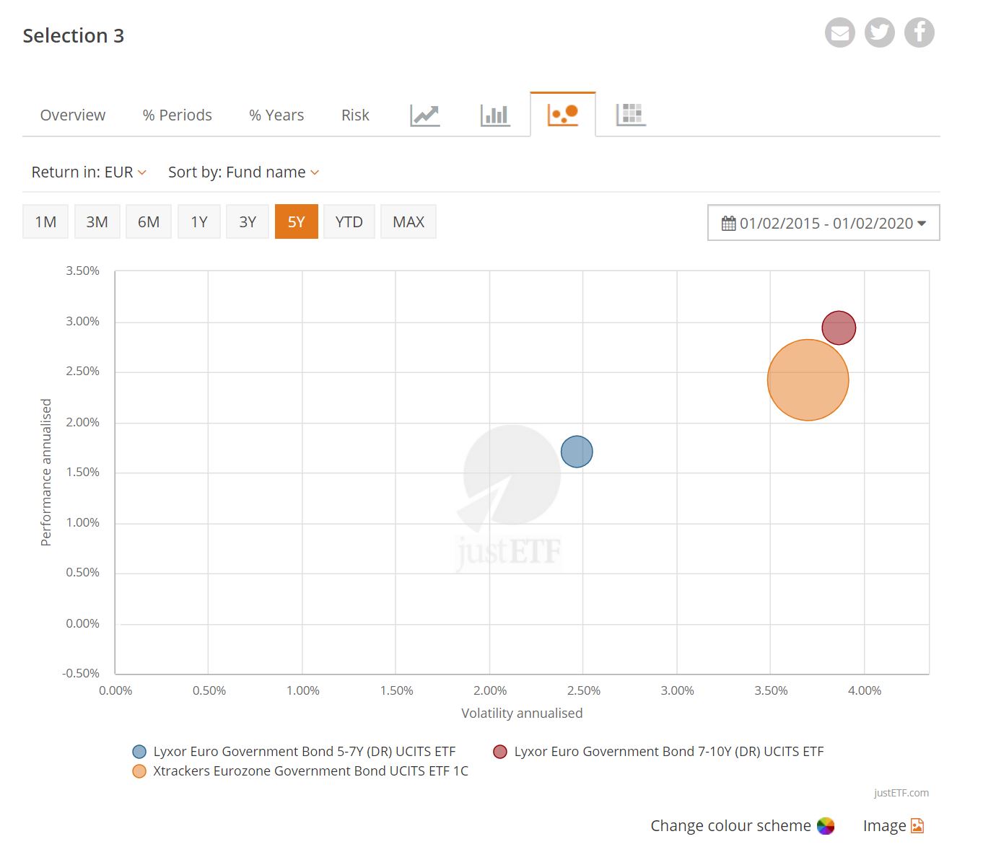Share selection on Facebook
This screenshot has height=865, width=996.
point(919,32)
